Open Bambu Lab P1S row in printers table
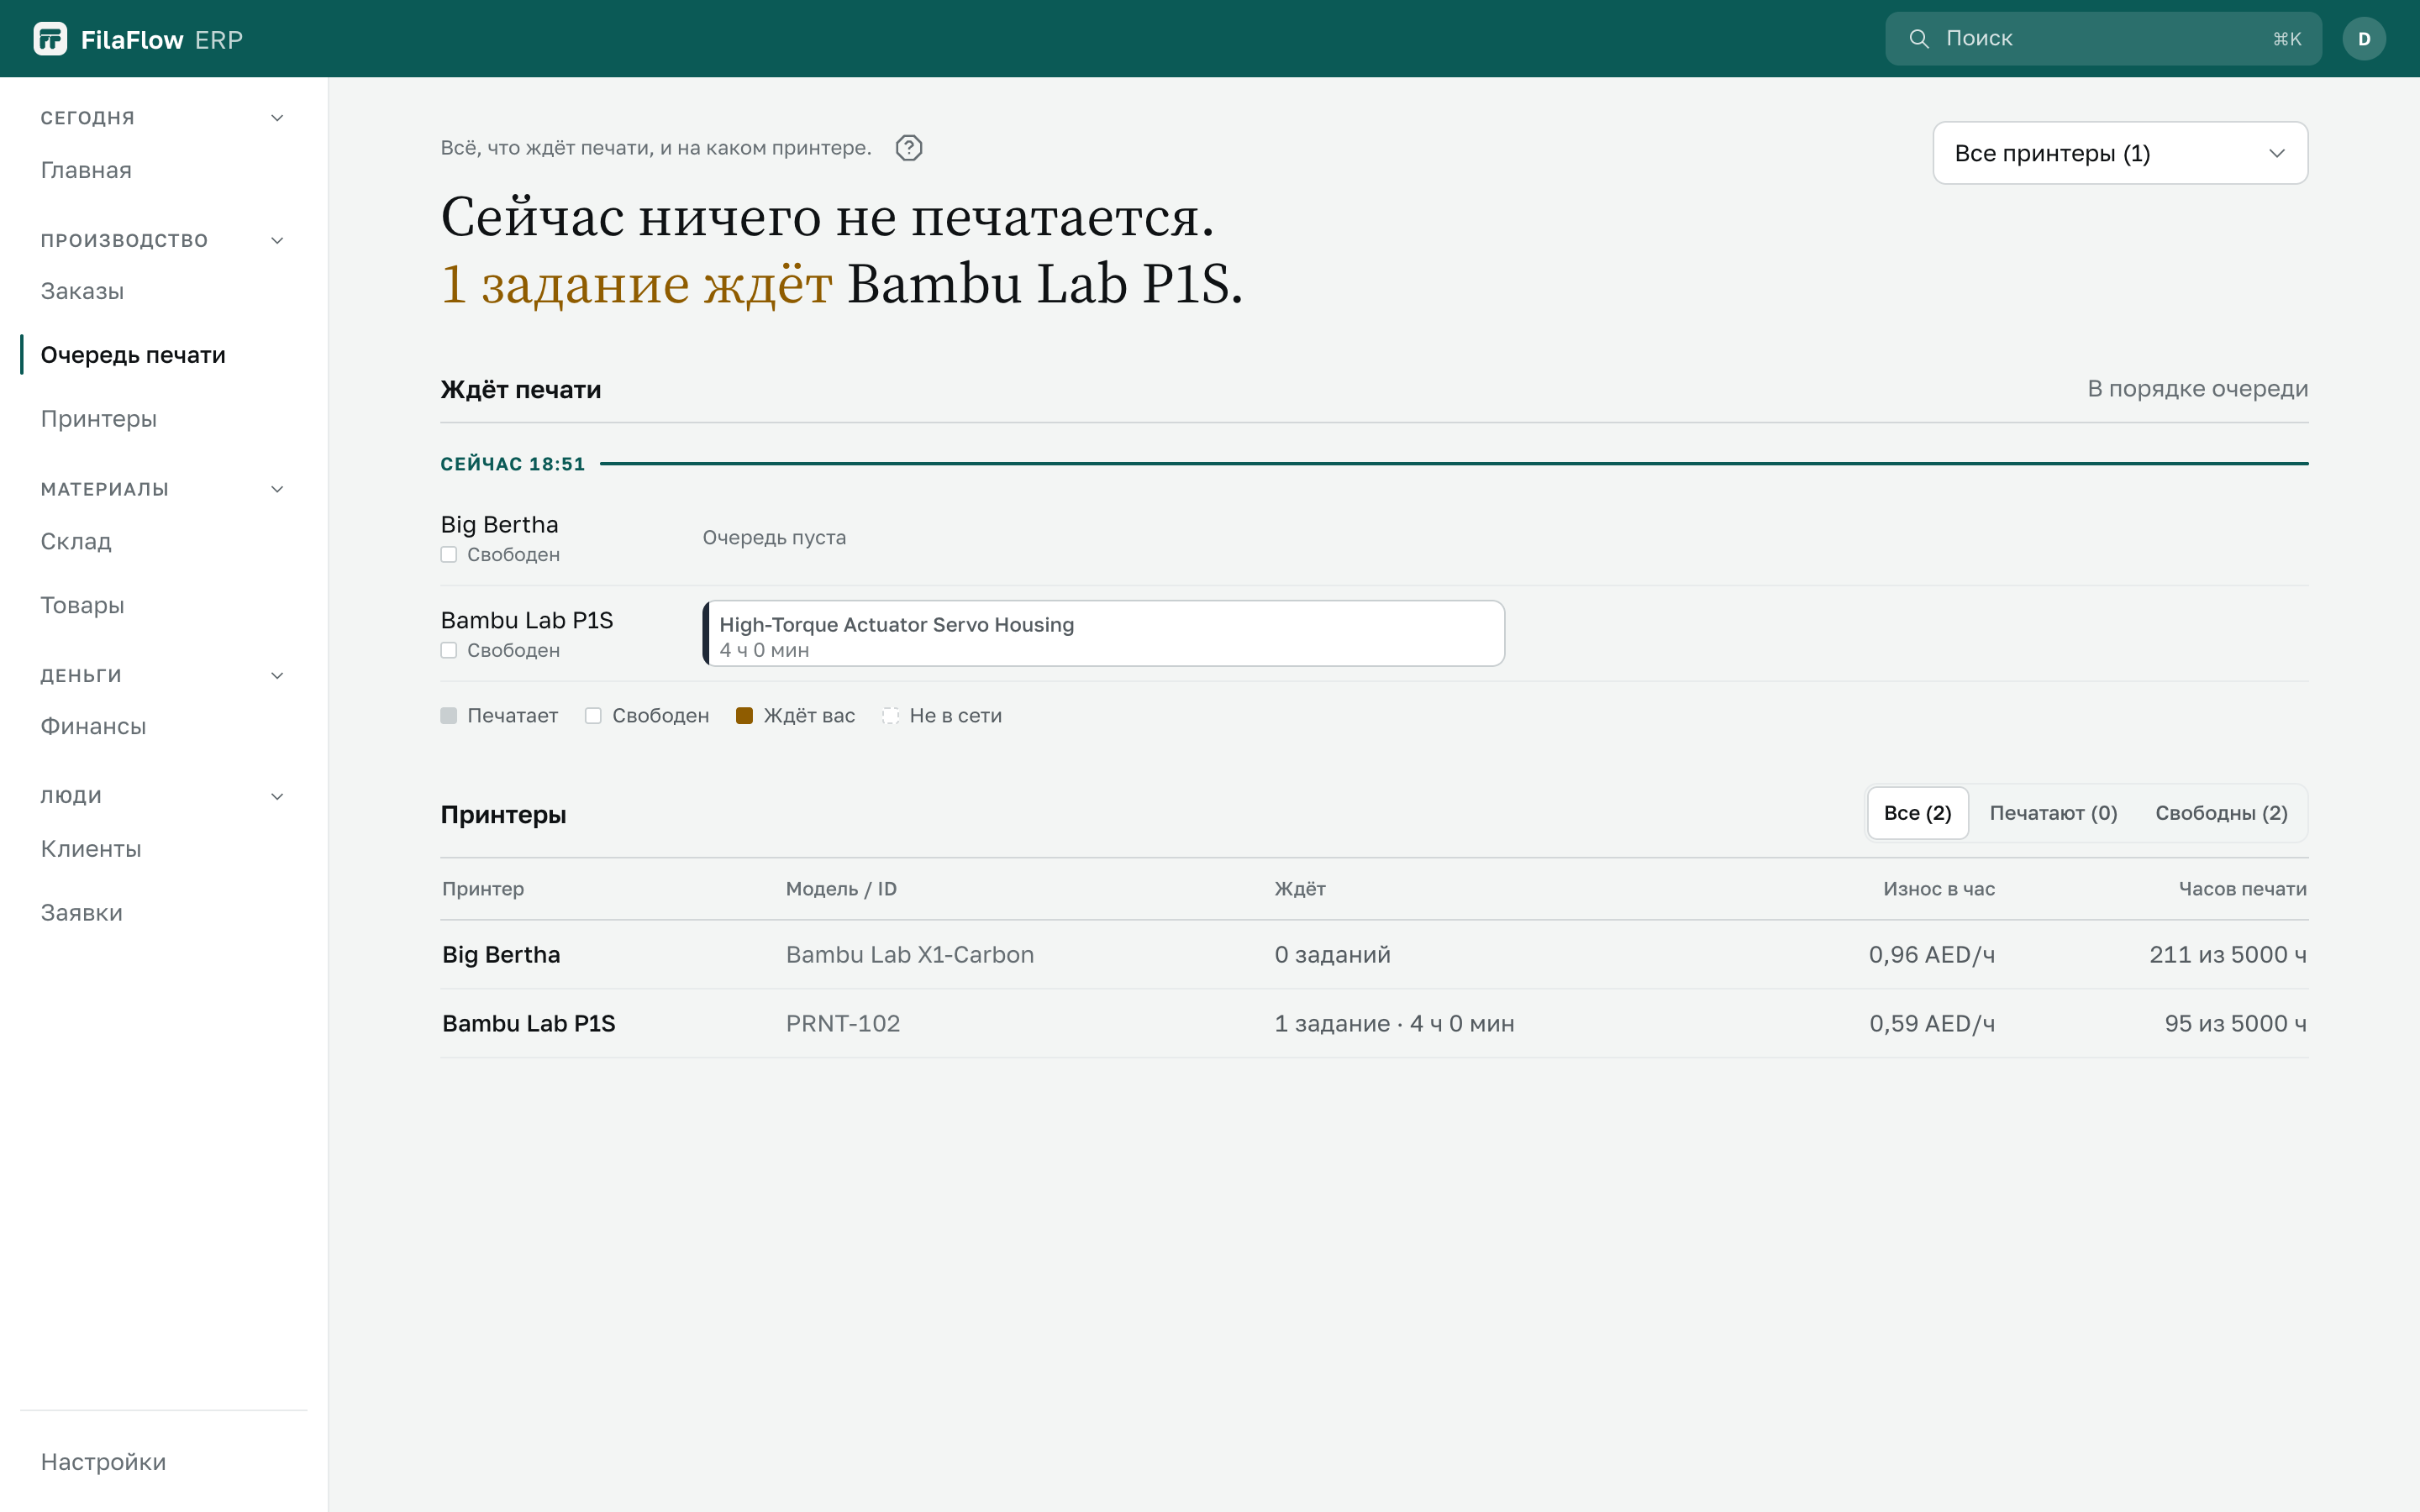The height and width of the screenshot is (1512, 2420). (x=1374, y=1024)
